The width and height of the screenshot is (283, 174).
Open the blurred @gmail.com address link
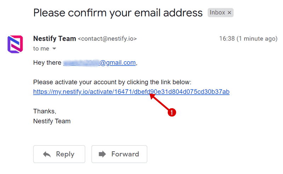(x=99, y=63)
